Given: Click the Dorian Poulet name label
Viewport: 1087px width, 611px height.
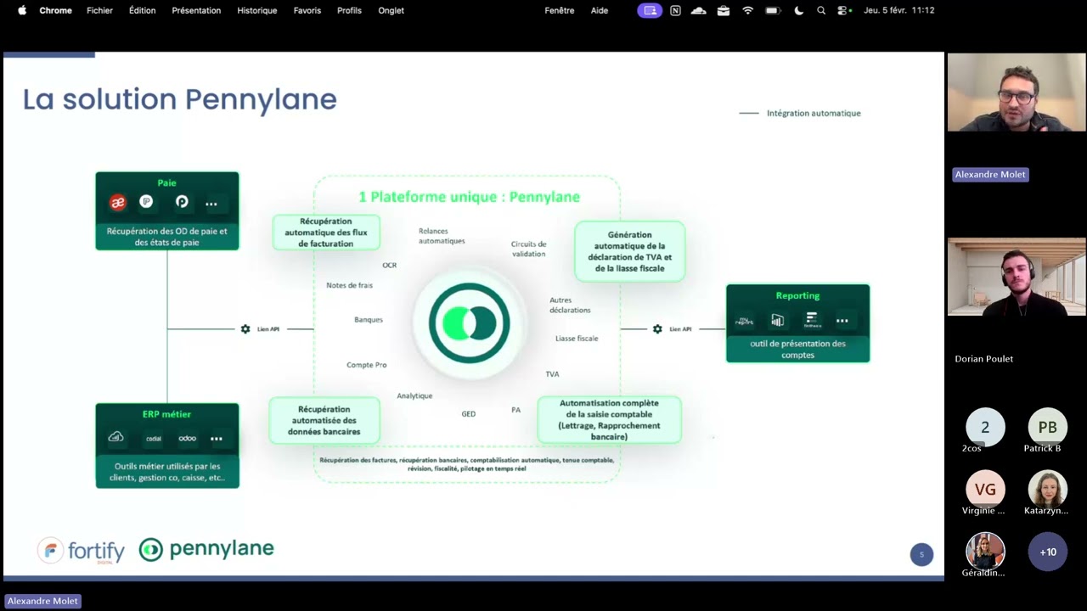Looking at the screenshot, I should point(983,358).
